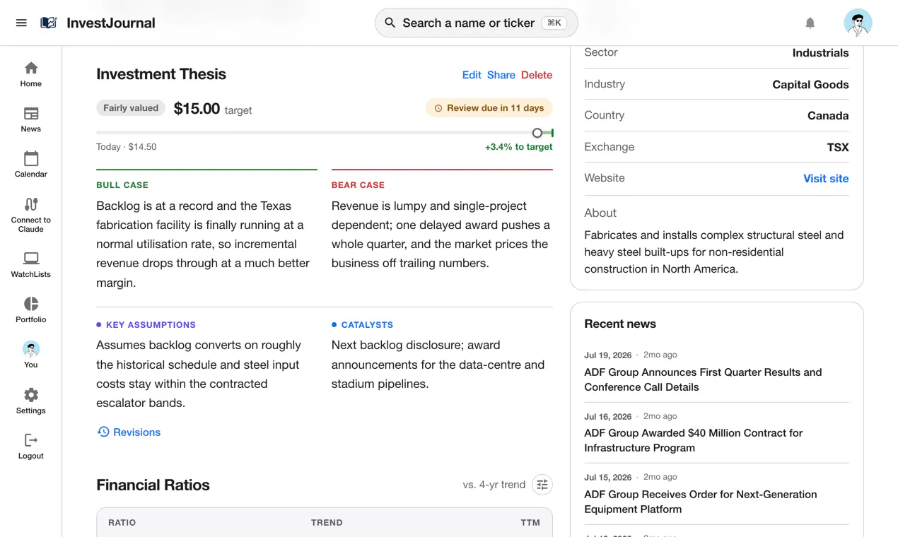Click Delete on Investment Thesis

coord(537,75)
